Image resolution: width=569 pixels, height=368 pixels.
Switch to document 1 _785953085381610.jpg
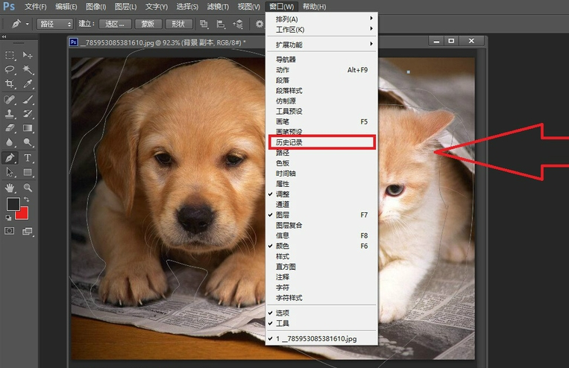click(x=321, y=339)
